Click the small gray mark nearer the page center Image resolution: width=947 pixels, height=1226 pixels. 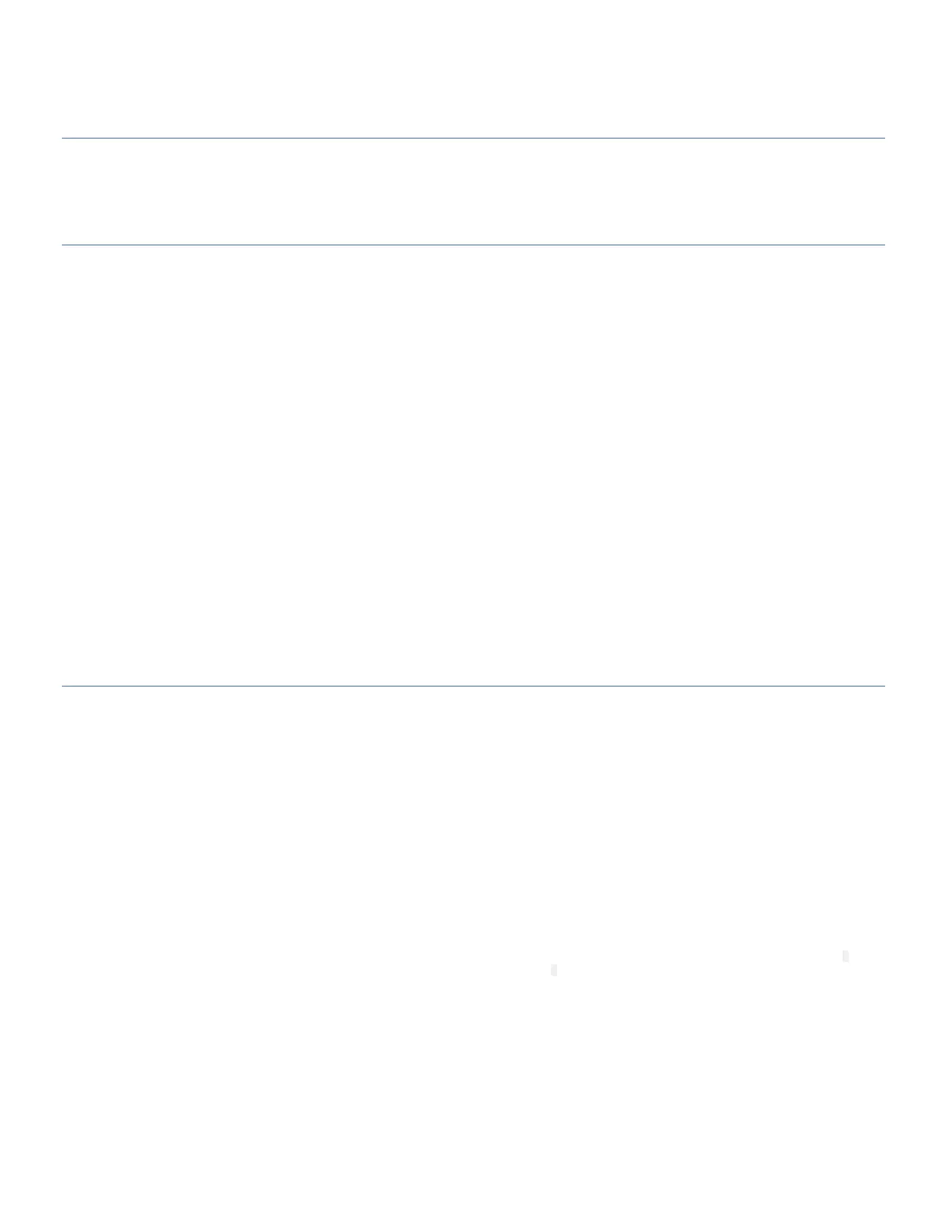(x=554, y=970)
